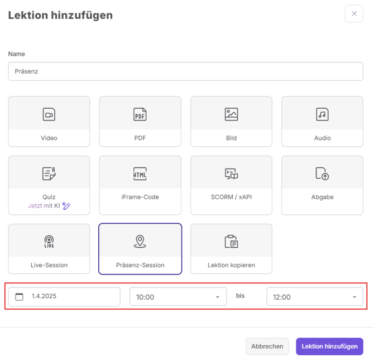This screenshot has height=361, width=374.
Task: Choose the PDF lesson type icon
Action: pyautogui.click(x=140, y=114)
